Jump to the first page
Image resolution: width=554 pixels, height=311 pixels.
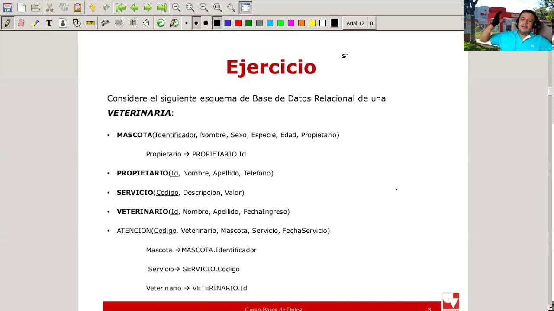coord(121,8)
